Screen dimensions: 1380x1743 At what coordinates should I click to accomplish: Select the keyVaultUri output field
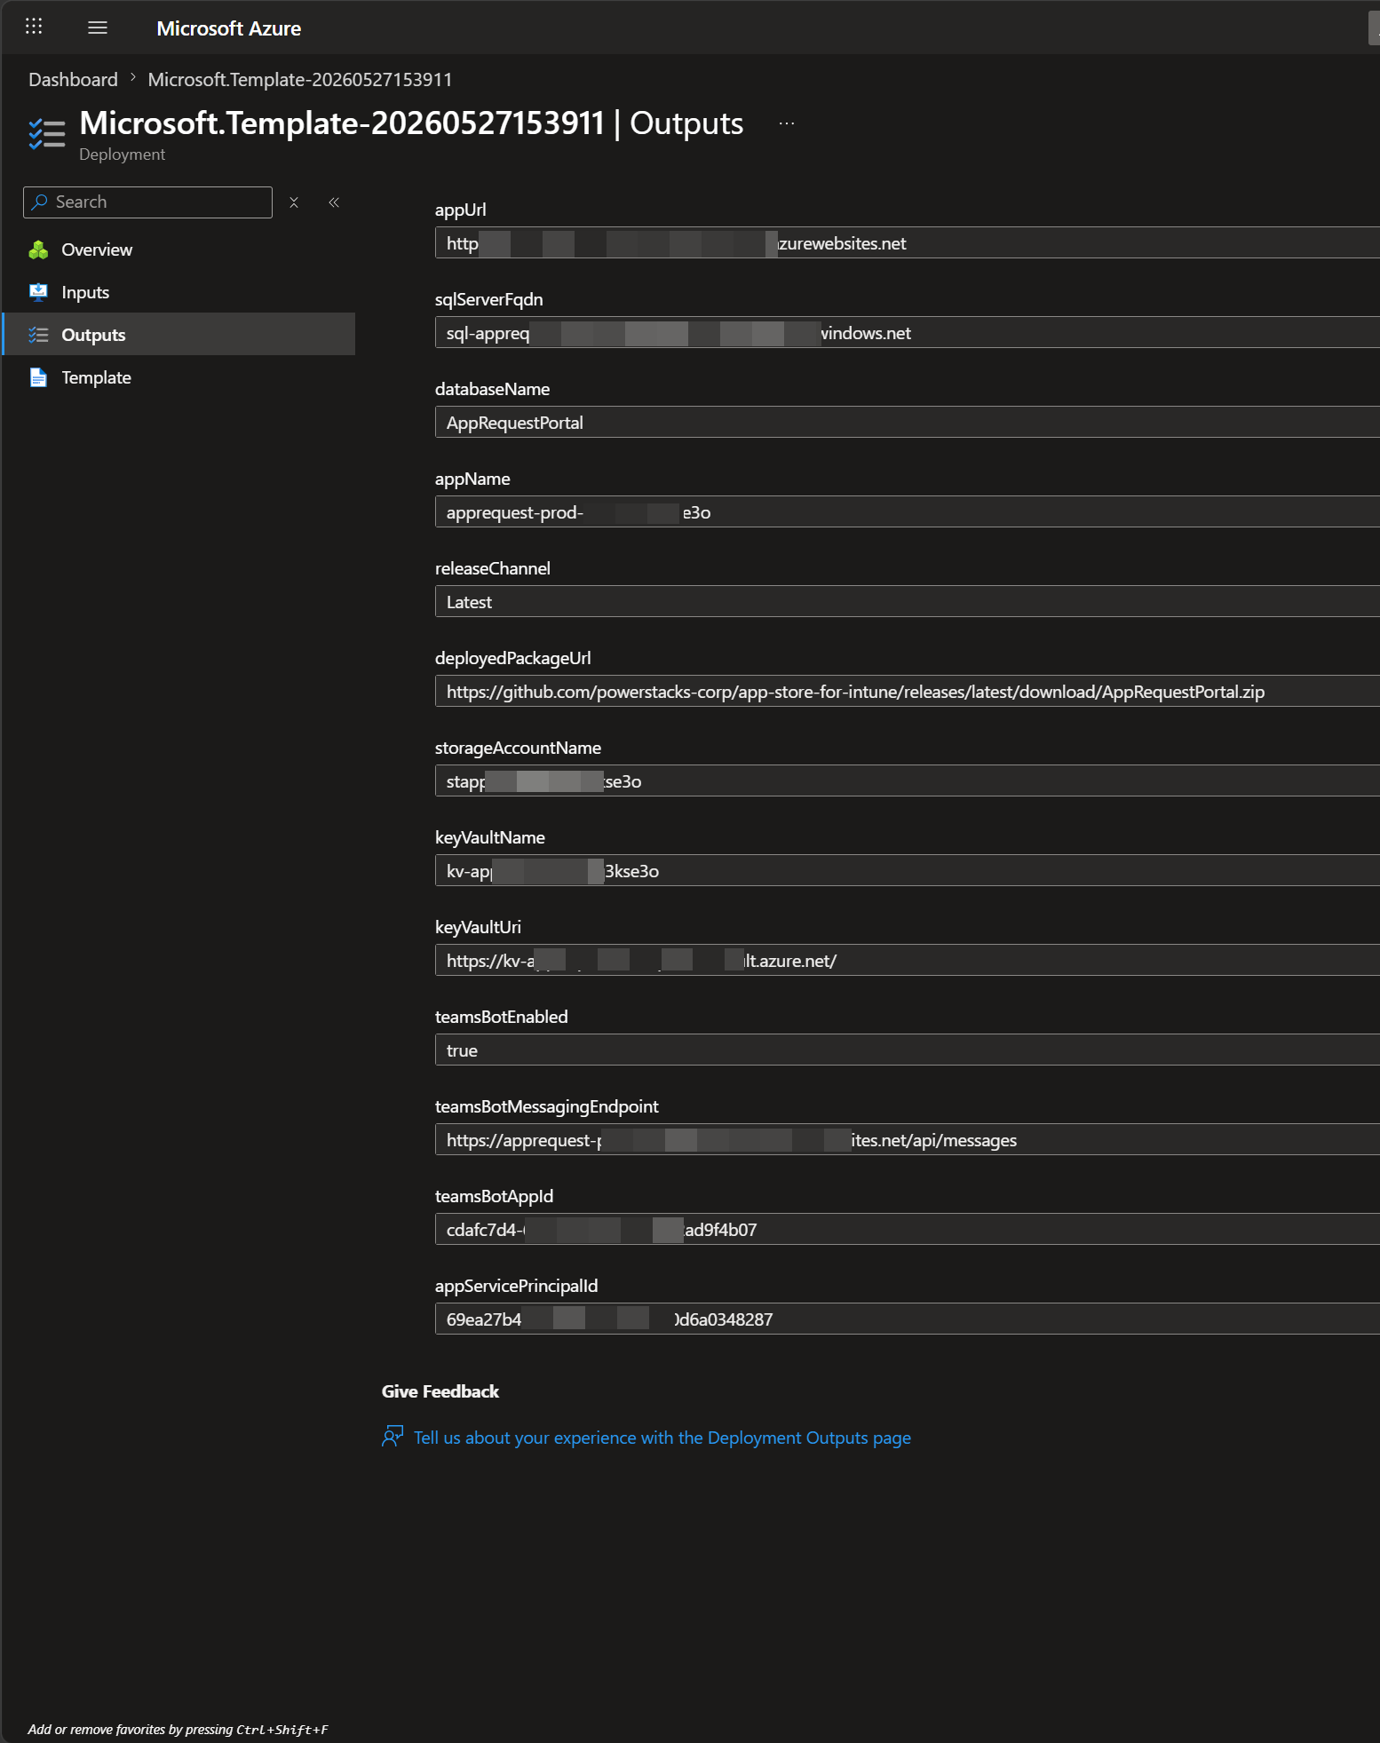907,961
